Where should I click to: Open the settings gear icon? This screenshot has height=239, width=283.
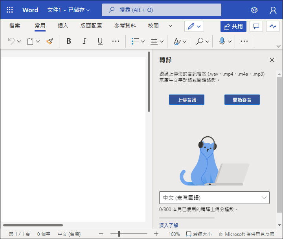click(x=254, y=10)
